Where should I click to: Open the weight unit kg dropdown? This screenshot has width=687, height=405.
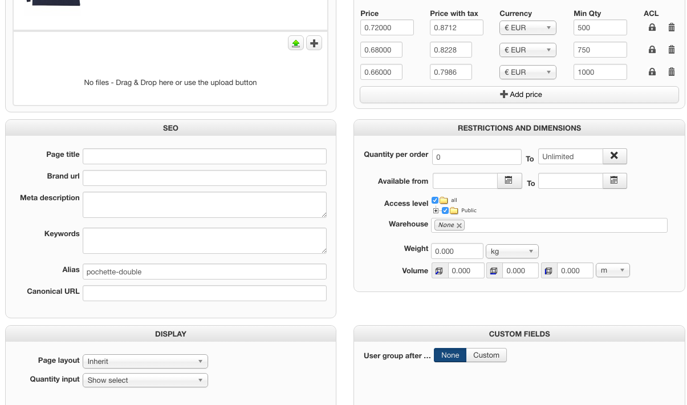tap(511, 252)
